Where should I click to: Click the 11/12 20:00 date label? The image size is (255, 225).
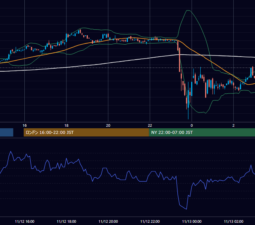pos(108,221)
